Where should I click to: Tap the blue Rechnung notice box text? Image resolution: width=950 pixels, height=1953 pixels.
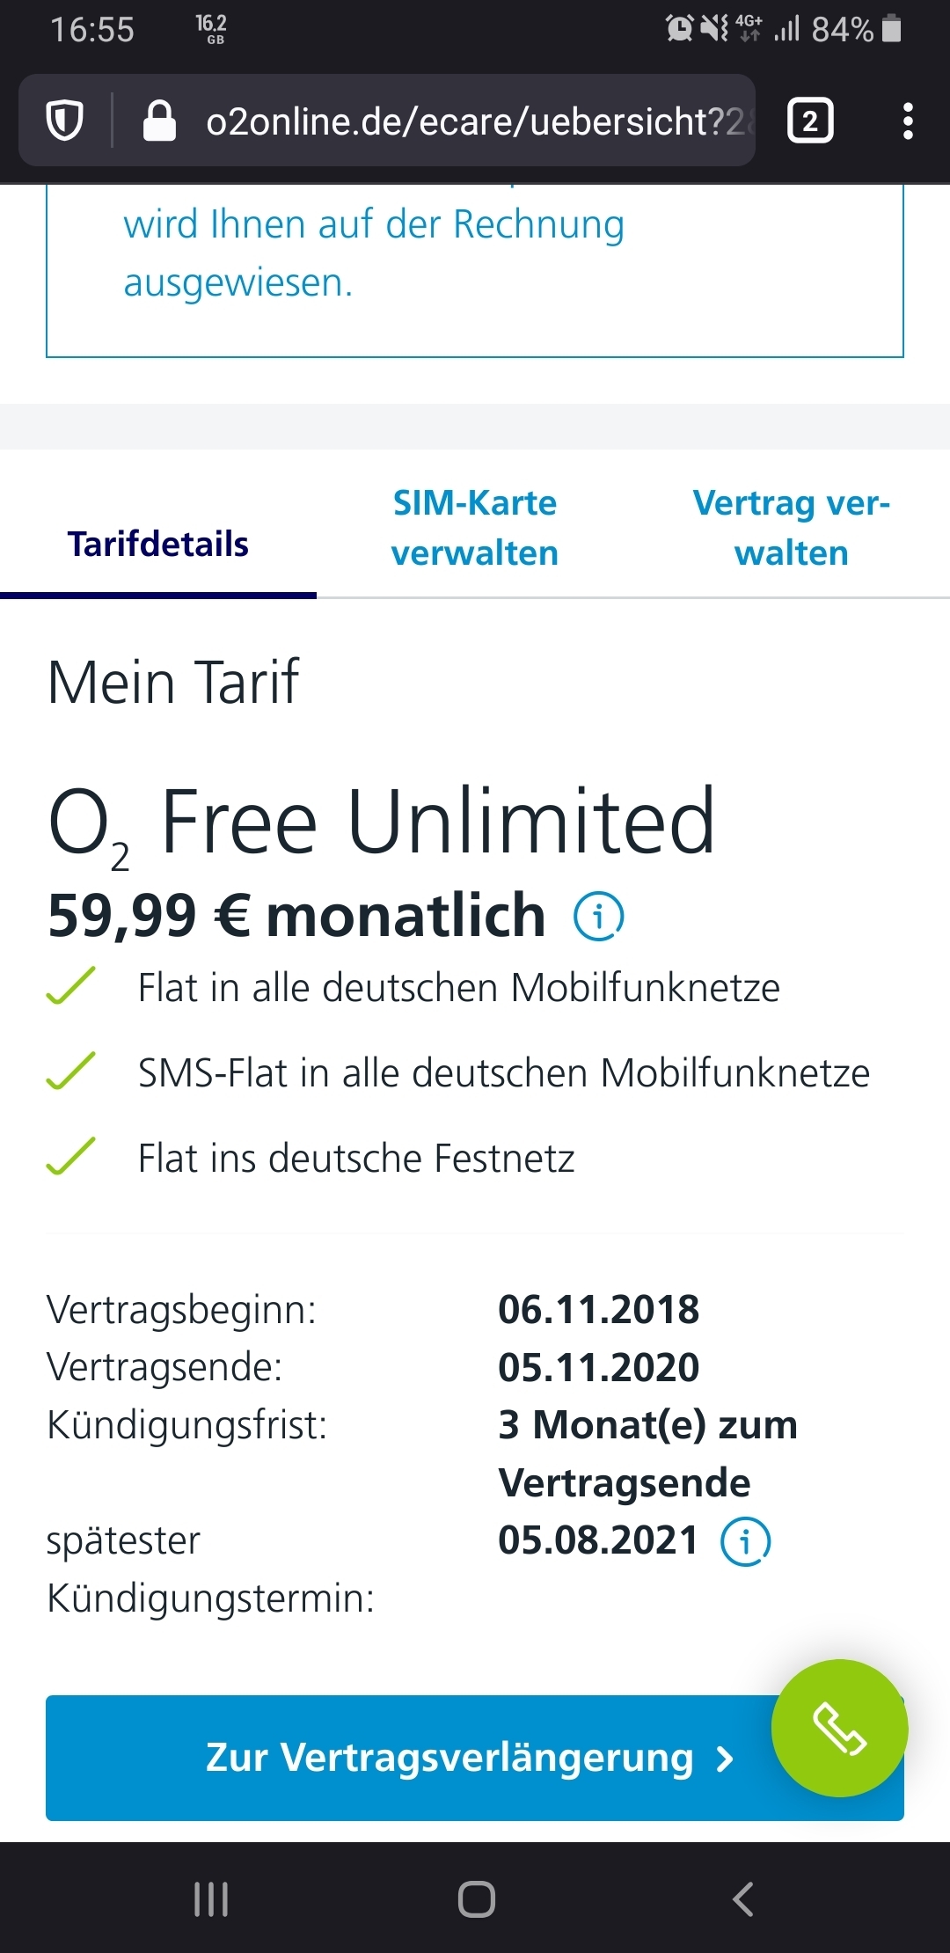point(374,253)
